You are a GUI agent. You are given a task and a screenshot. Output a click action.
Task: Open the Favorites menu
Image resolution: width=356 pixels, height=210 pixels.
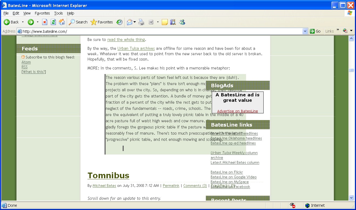coord(42,13)
